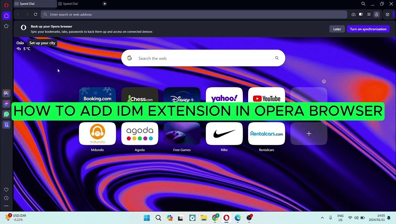The height and width of the screenshot is (224, 396).
Task: Open Agoda speed dial tile
Action: pyautogui.click(x=140, y=134)
